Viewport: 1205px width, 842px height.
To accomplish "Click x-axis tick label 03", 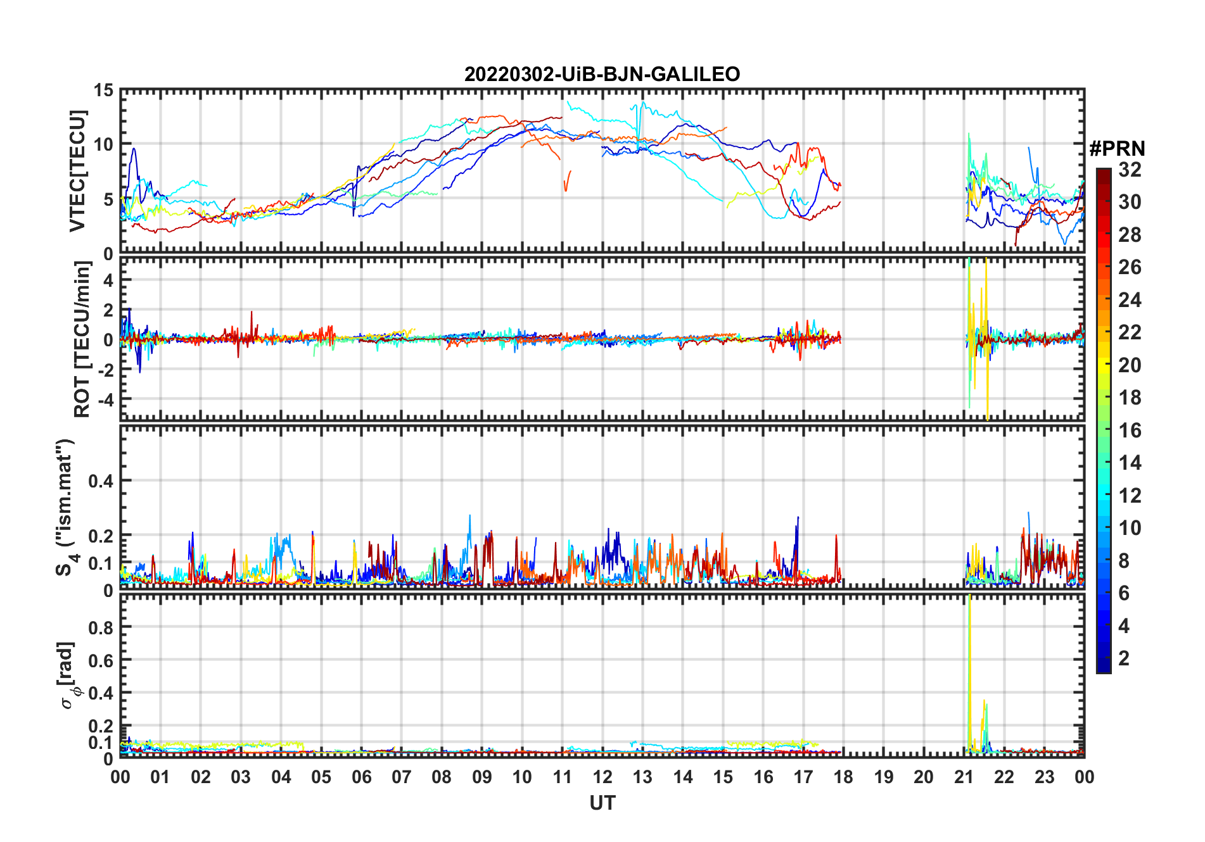I will click(x=241, y=777).
